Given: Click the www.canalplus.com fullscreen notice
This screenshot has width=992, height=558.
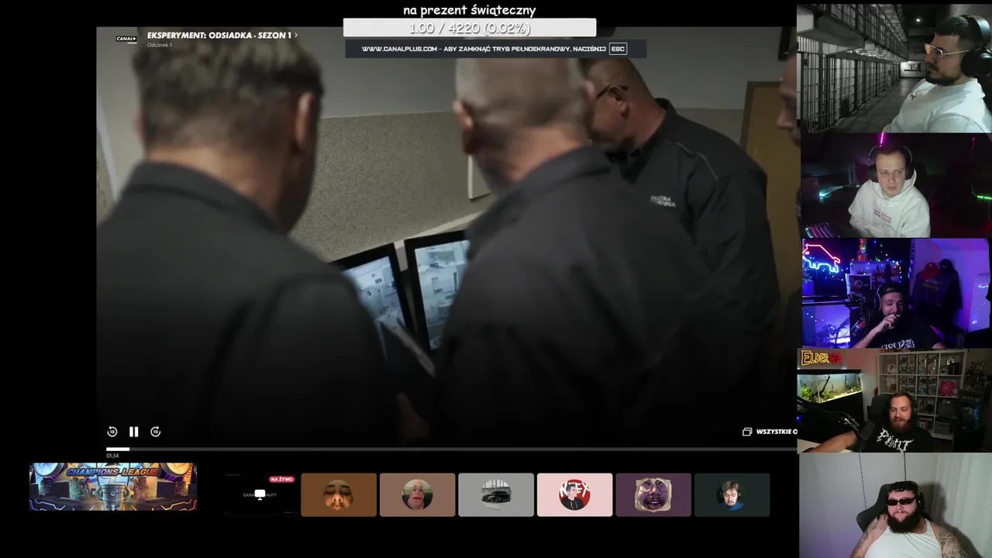Looking at the screenshot, I should 495,49.
